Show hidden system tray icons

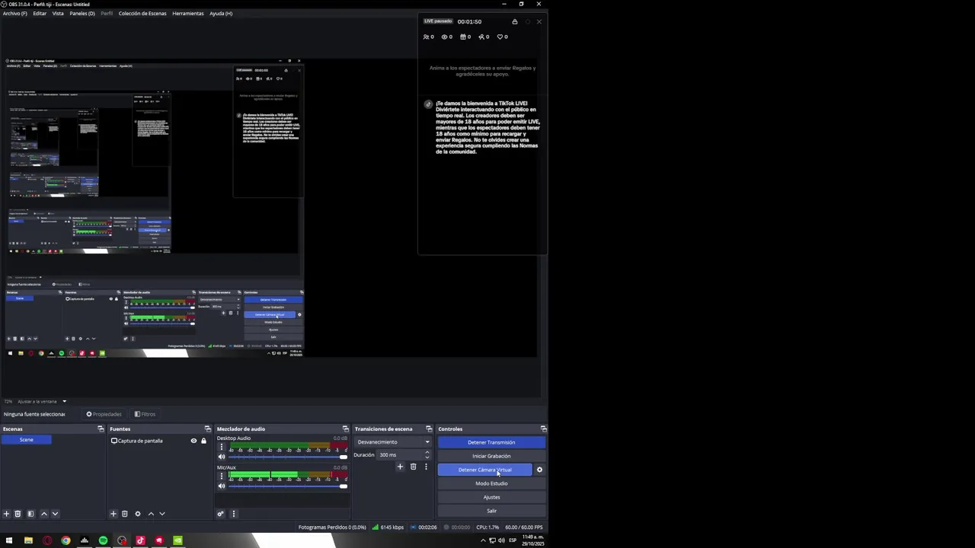[x=482, y=540]
